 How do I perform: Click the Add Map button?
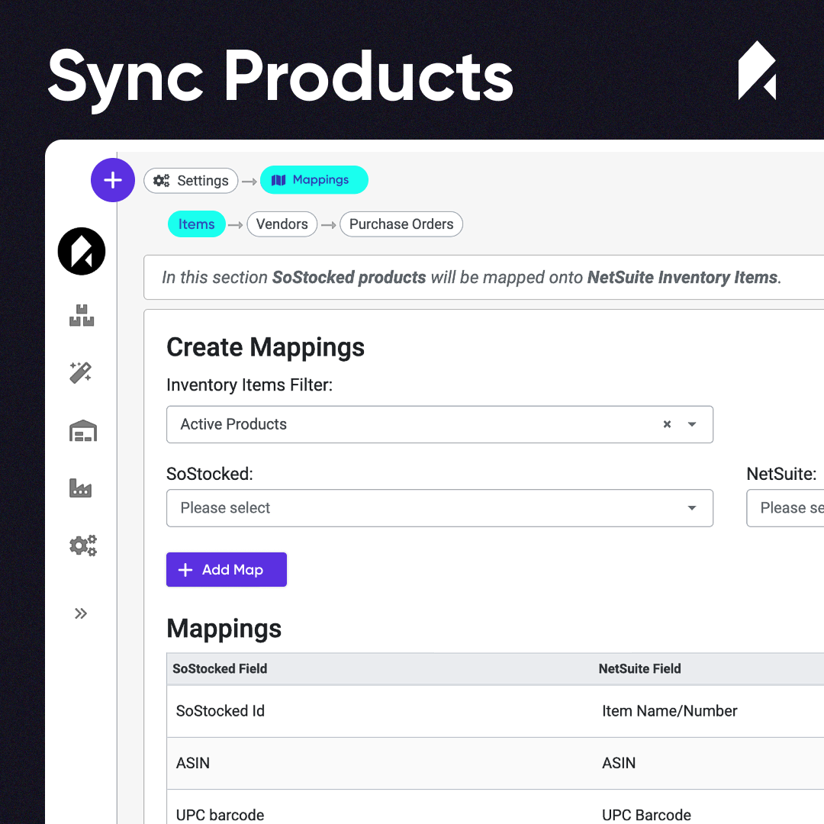click(227, 570)
